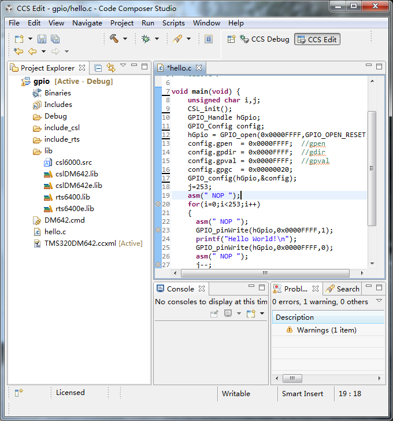This screenshot has height=421, width=393.
Task: Click the editor vertical scrollbar
Action: tap(372, 168)
